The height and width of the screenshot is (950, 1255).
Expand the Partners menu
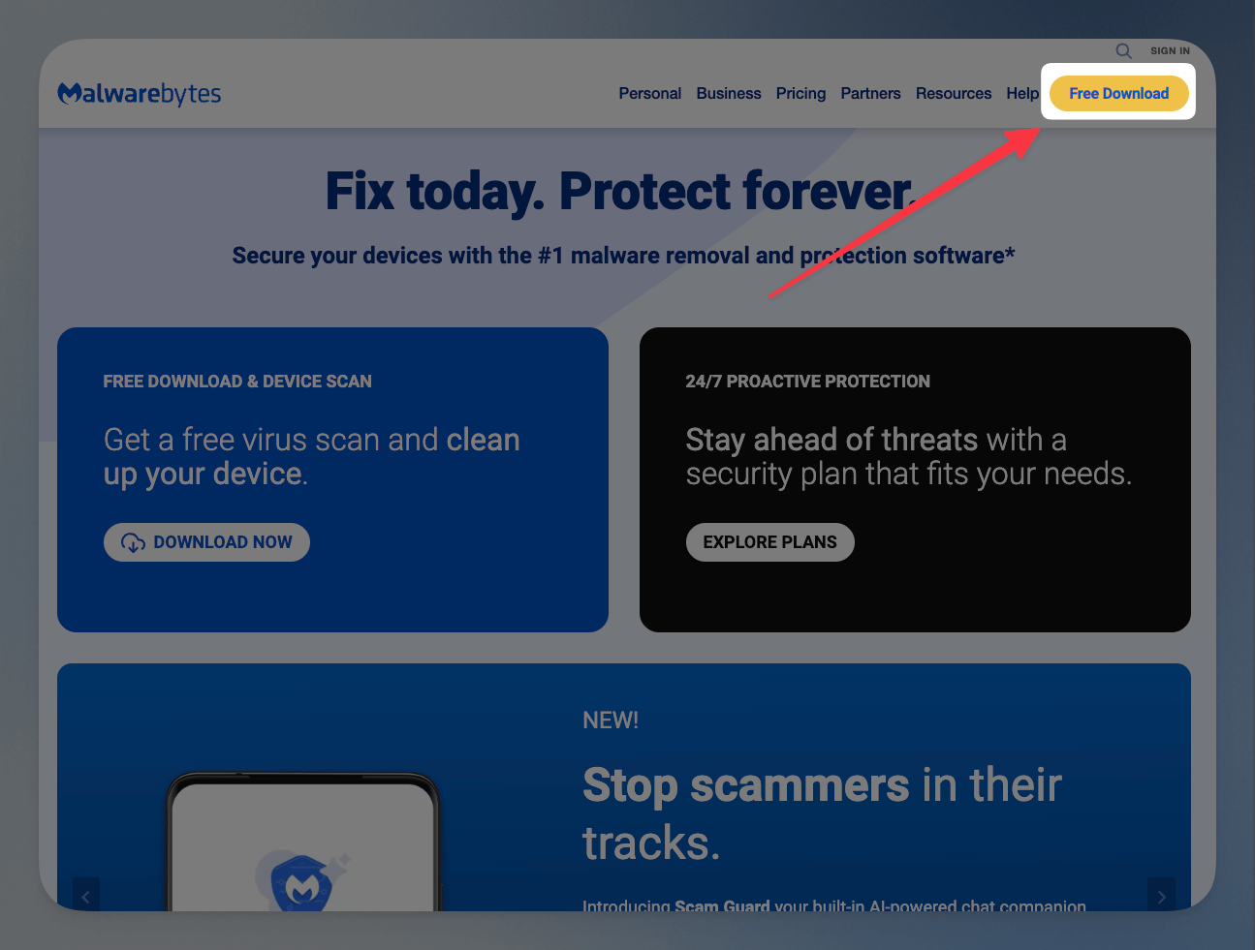(870, 93)
